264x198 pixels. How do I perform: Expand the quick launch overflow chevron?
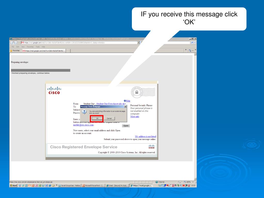[x=57, y=185]
